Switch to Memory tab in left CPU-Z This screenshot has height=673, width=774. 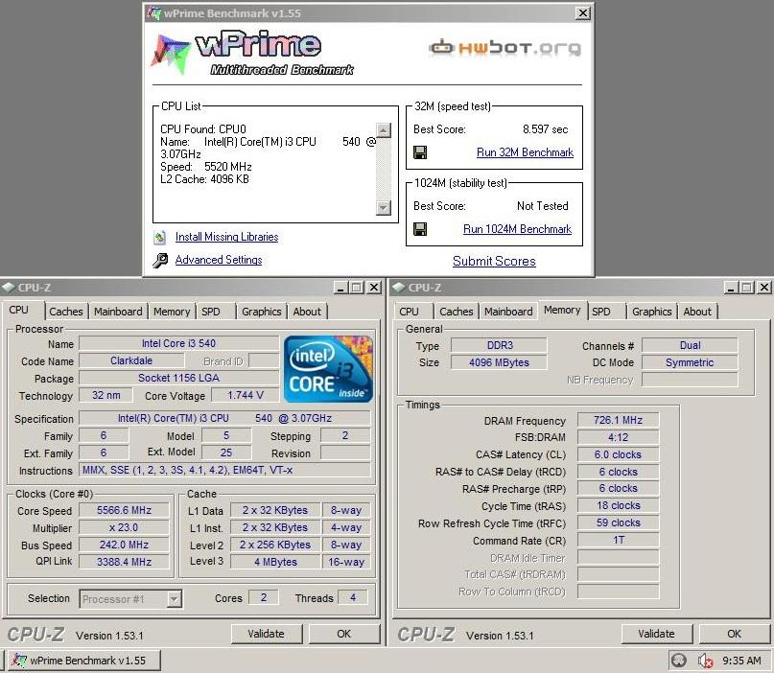pos(172,312)
